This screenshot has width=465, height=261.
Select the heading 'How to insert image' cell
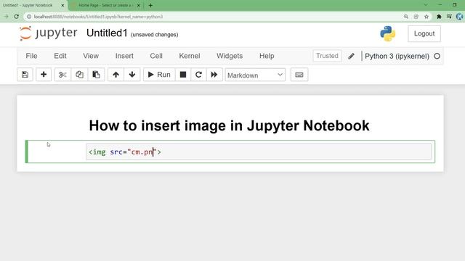coord(229,125)
